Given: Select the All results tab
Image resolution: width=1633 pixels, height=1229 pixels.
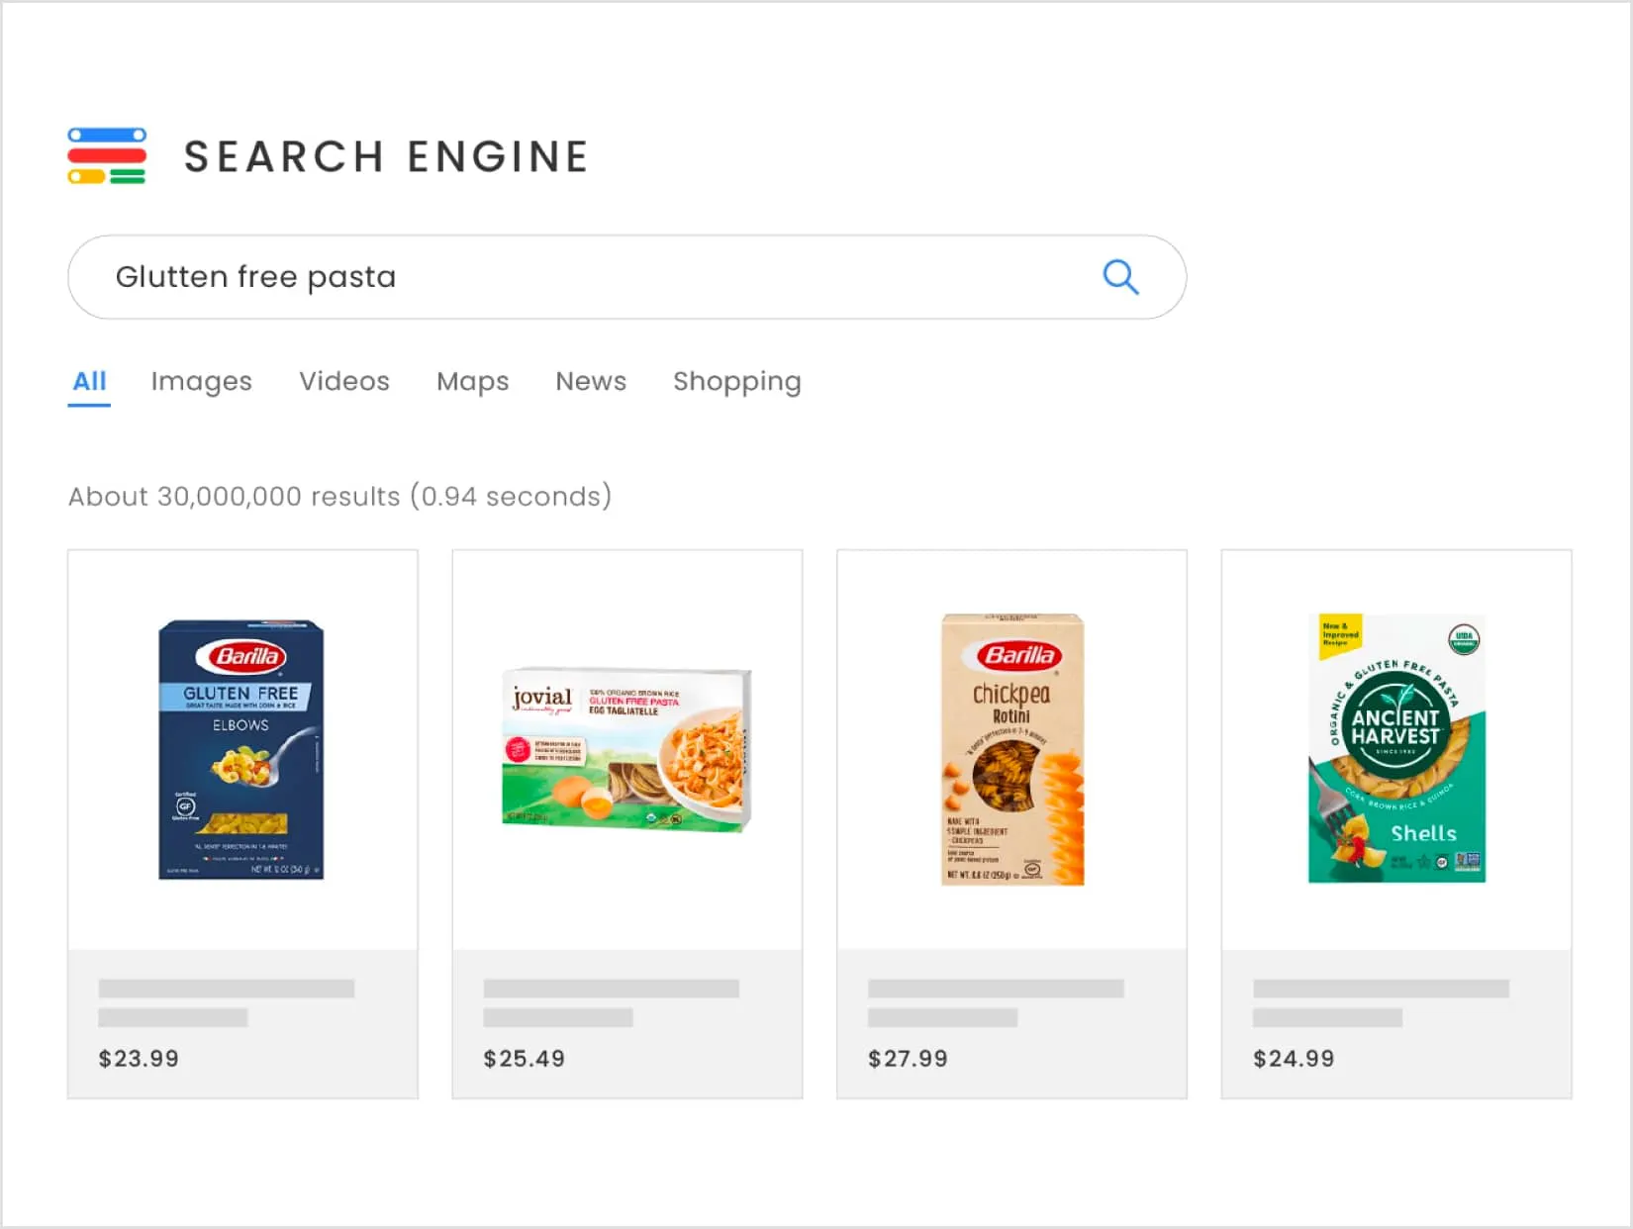Looking at the screenshot, I should coord(88,381).
